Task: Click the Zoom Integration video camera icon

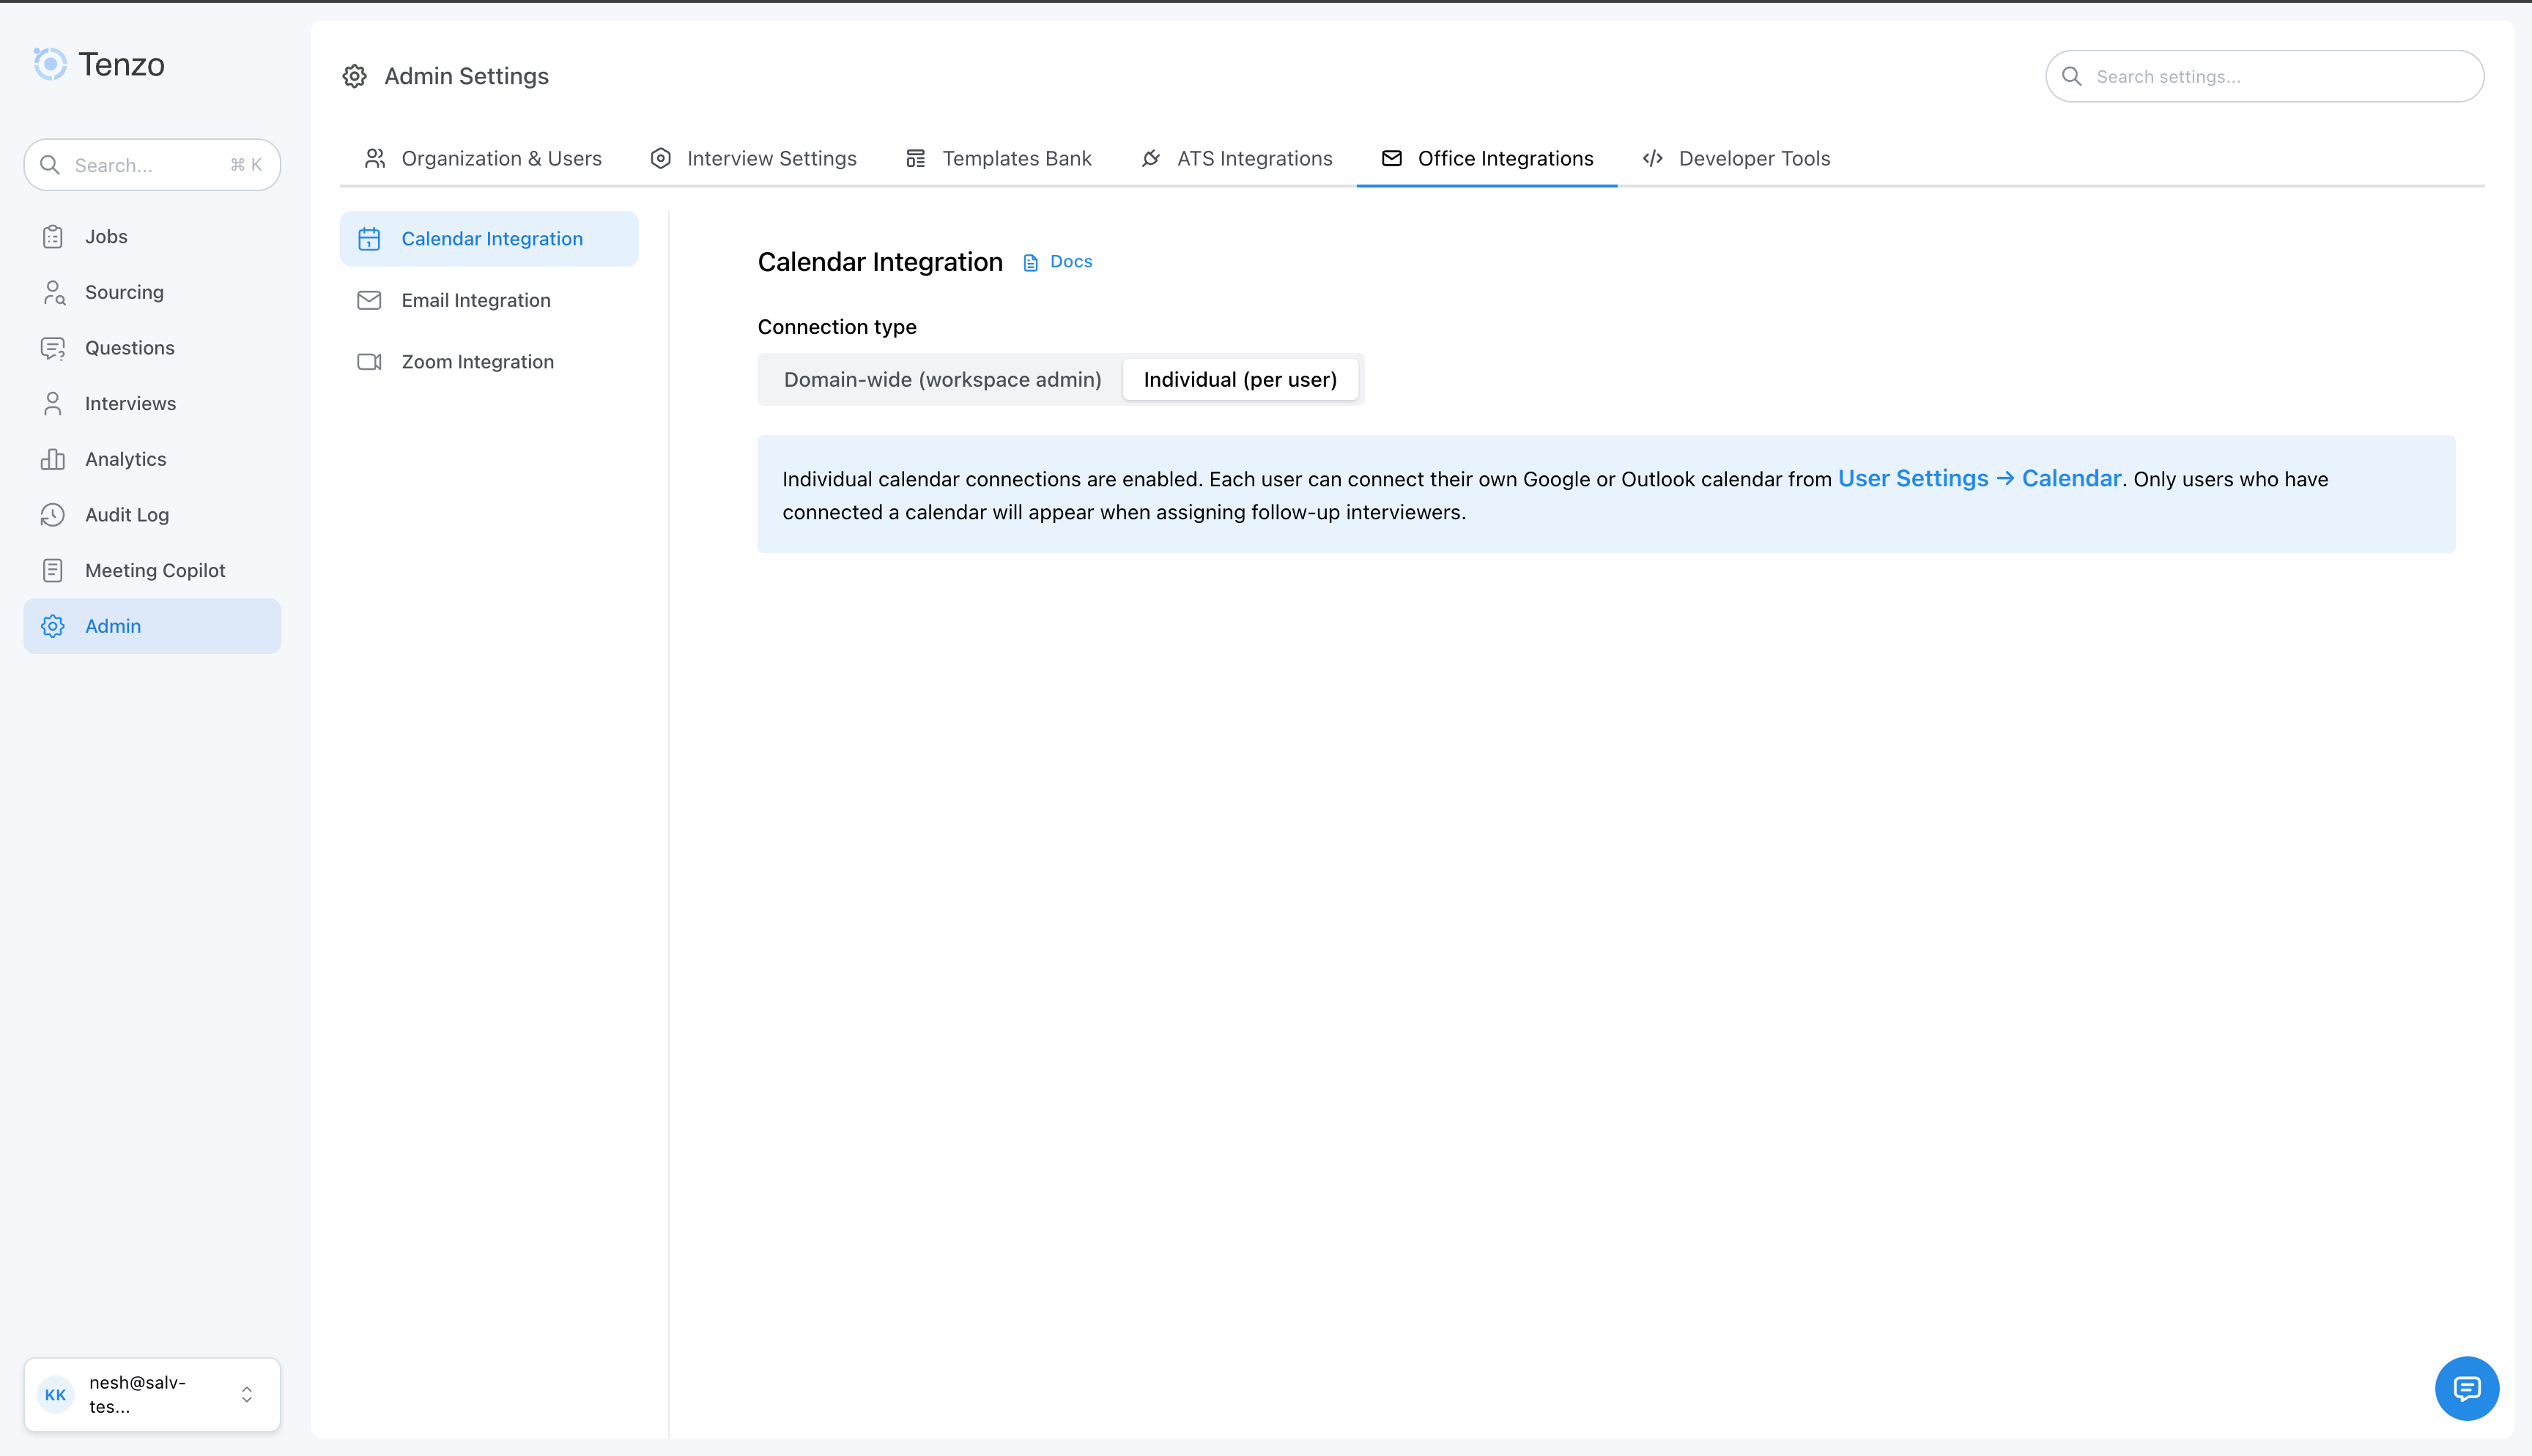Action: (369, 362)
